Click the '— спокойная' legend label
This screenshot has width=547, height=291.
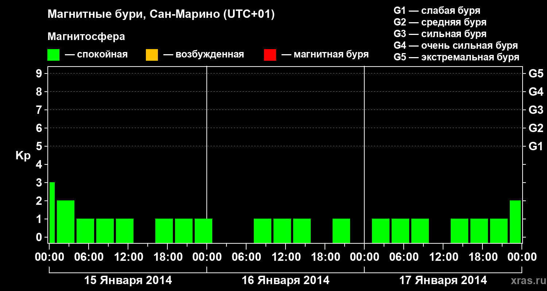click(96, 55)
